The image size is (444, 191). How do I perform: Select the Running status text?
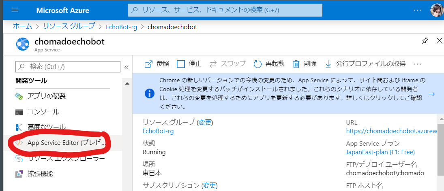pos(154,152)
